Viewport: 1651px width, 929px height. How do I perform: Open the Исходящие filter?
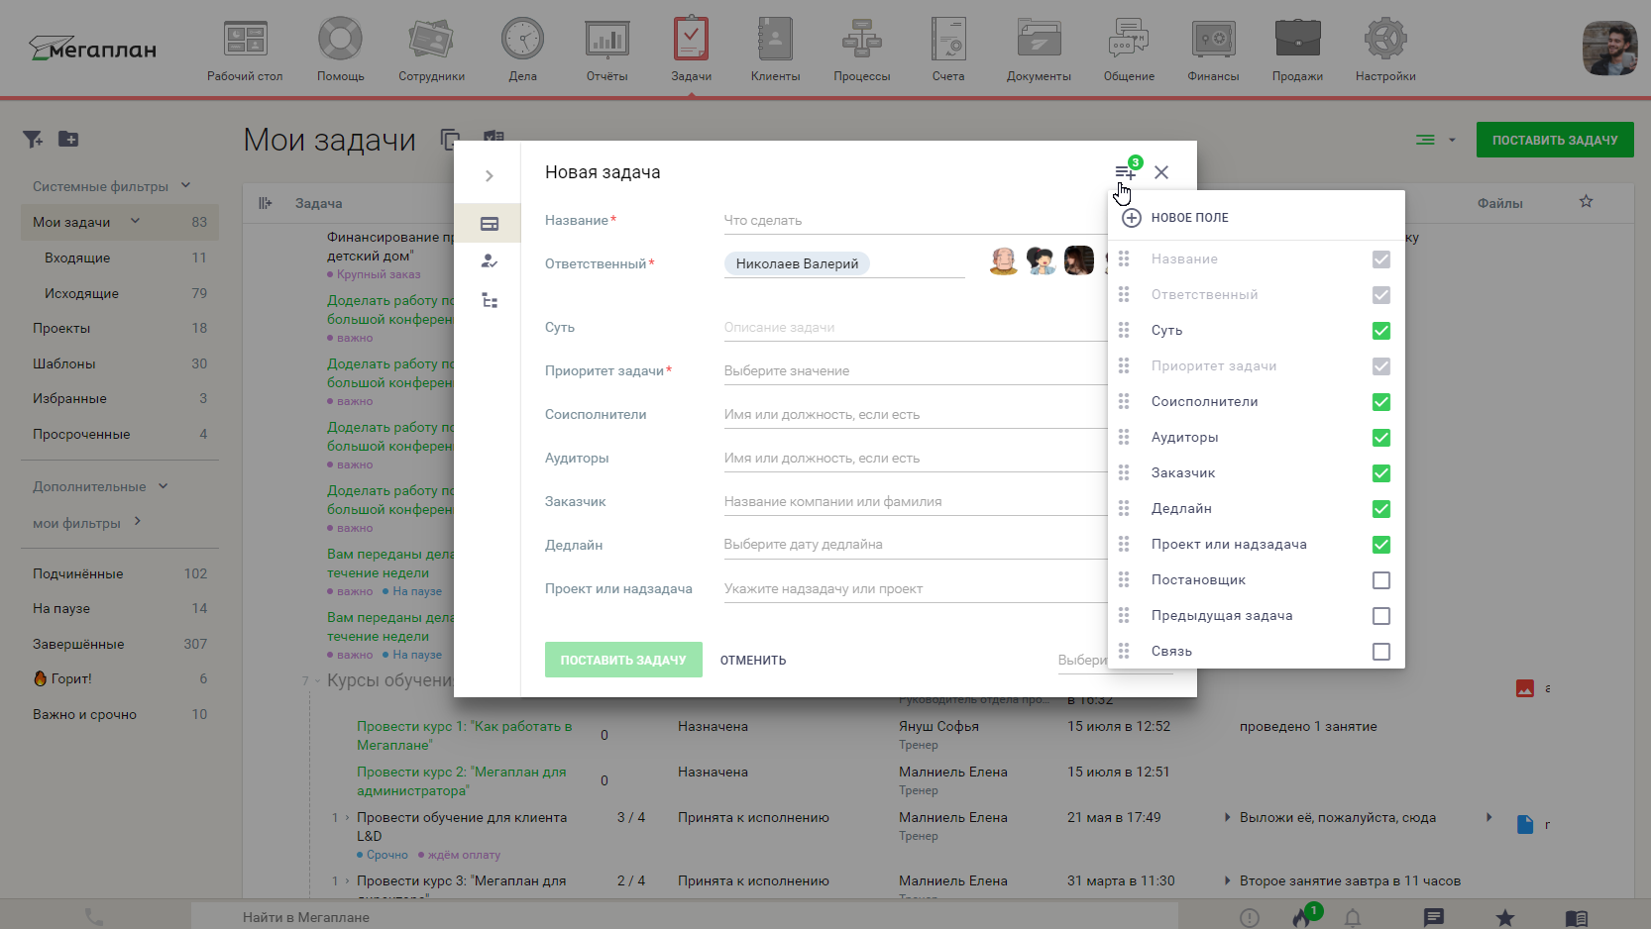click(x=120, y=293)
